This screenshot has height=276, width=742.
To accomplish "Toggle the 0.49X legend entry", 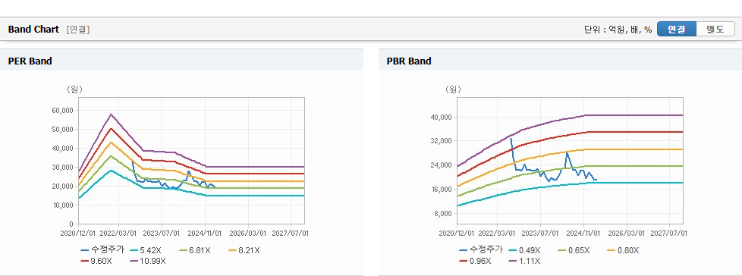I will point(525,250).
